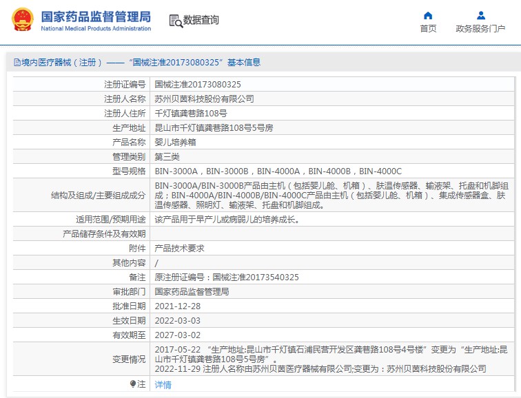Click the 政务服务门户 person icon
This screenshot has width=521, height=398.
point(480,15)
